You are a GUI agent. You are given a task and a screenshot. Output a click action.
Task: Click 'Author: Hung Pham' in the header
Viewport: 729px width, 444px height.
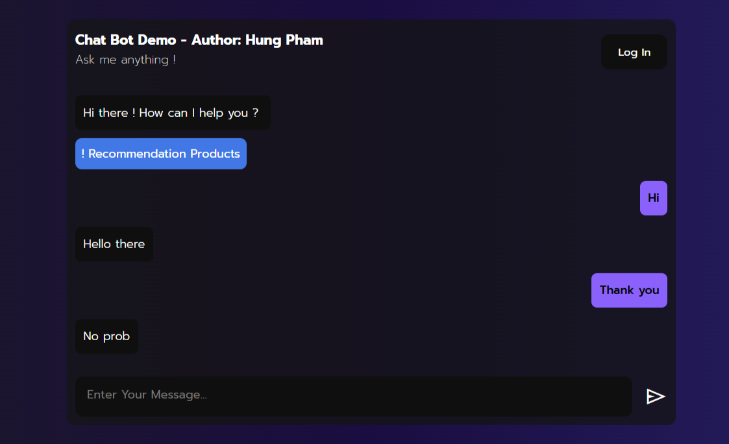257,40
